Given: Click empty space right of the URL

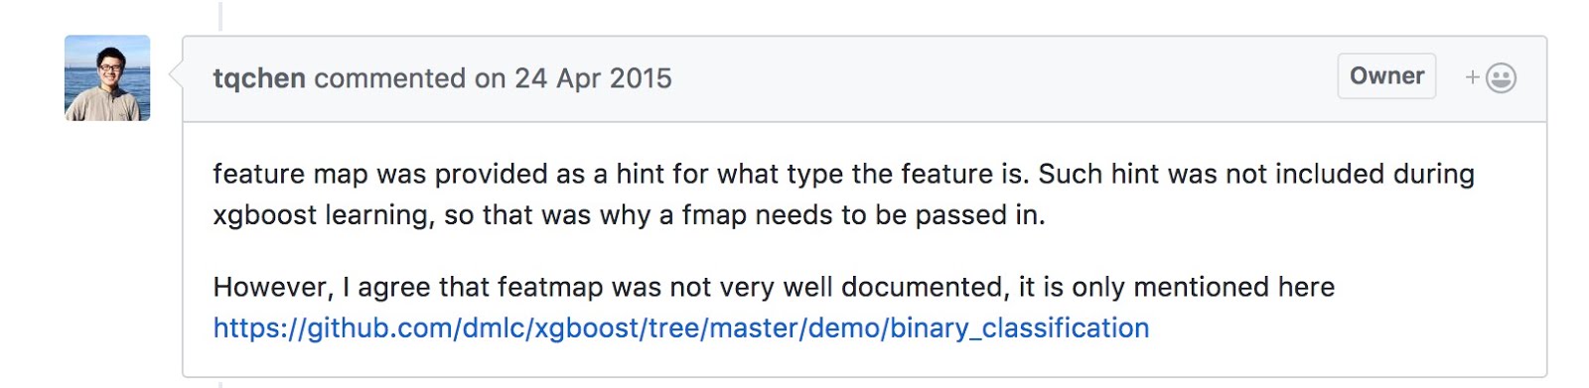Looking at the screenshot, I should pyautogui.click(x=1341, y=328).
